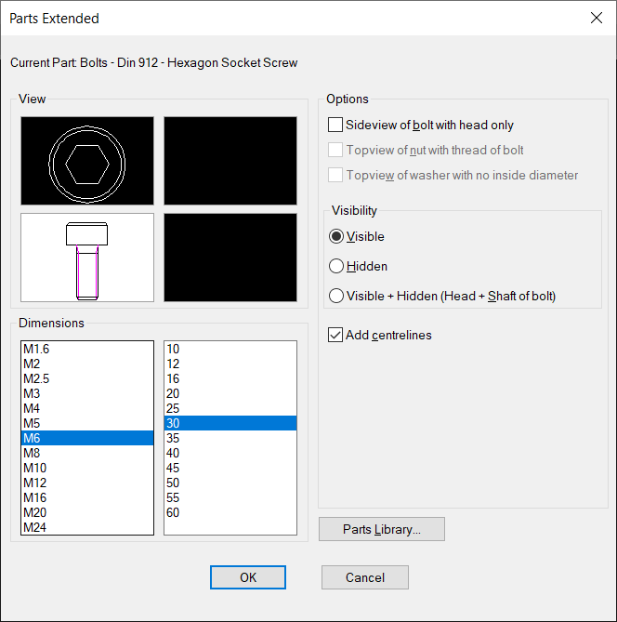Select M8 in the size list
The image size is (617, 622).
tap(87, 453)
